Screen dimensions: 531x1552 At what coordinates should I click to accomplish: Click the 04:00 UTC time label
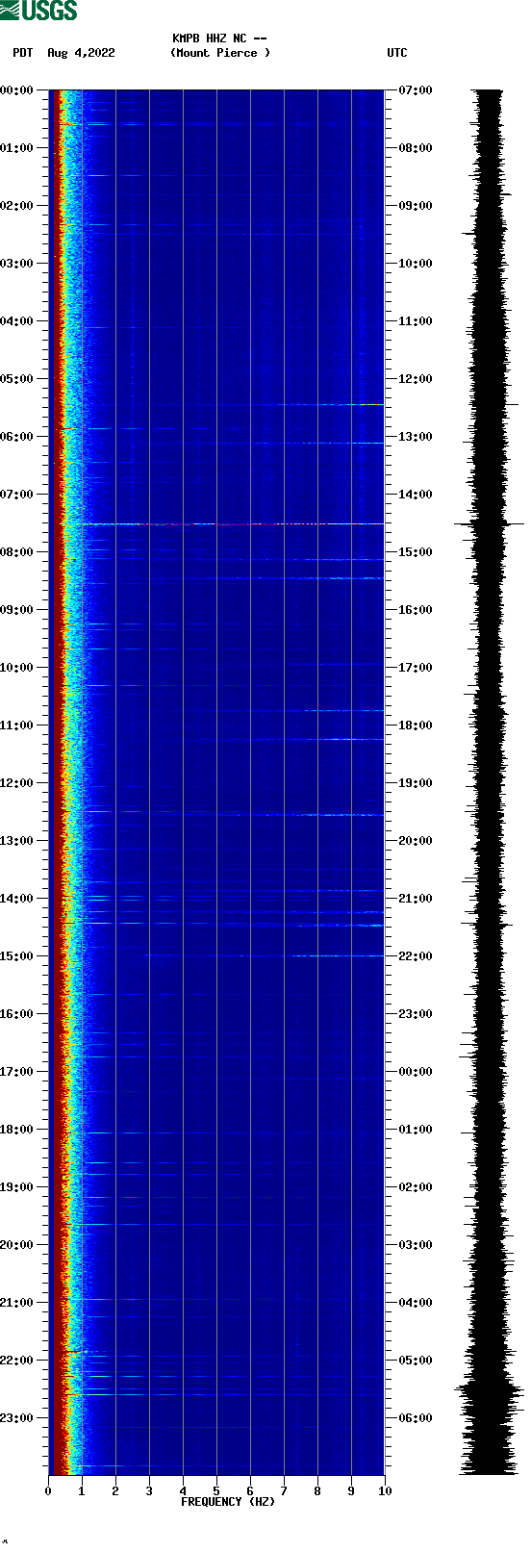pos(416,1303)
